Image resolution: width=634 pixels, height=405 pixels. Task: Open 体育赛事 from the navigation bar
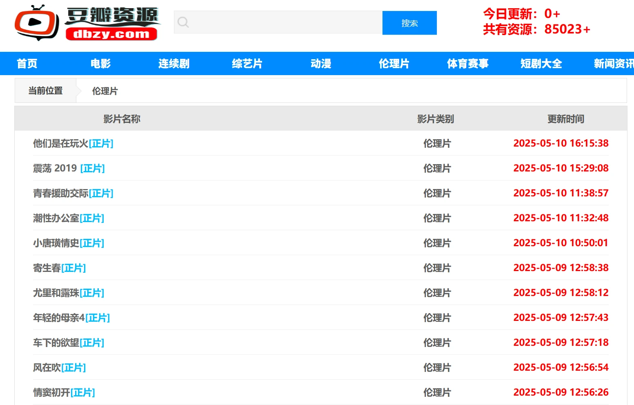tap(467, 64)
